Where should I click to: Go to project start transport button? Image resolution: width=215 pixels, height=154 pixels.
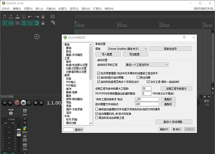click(5, 103)
